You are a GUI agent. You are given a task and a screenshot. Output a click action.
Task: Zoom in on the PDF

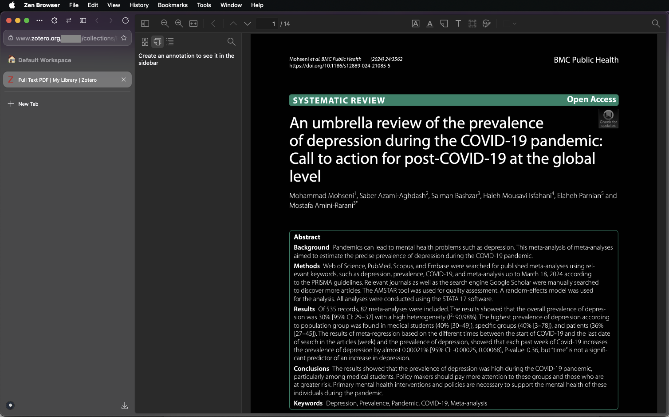point(179,24)
